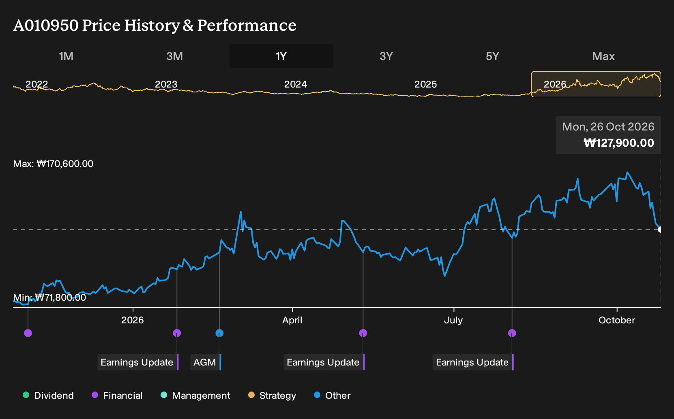Toggle the Dividend legend filter

click(x=48, y=395)
